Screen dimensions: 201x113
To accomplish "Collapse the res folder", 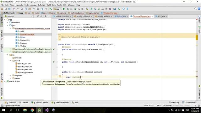I will pyautogui.click(x=7, y=55).
